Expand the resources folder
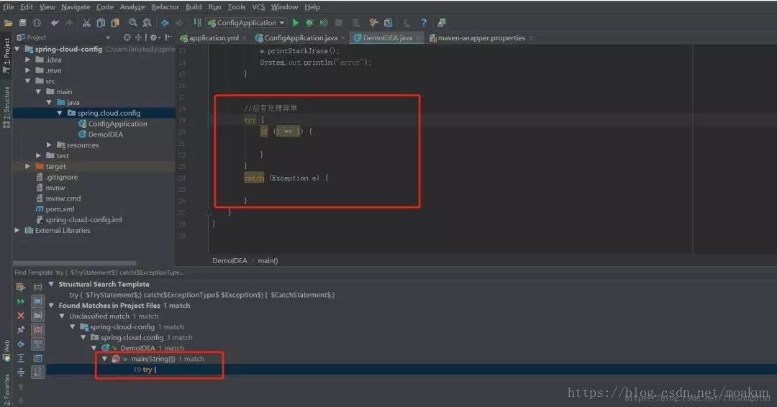The width and height of the screenshot is (777, 407). point(49,145)
